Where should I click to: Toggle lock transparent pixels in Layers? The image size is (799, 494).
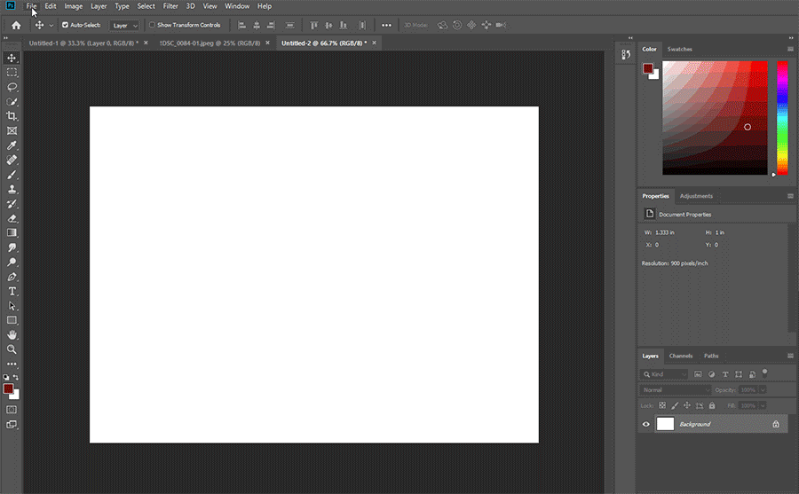662,406
